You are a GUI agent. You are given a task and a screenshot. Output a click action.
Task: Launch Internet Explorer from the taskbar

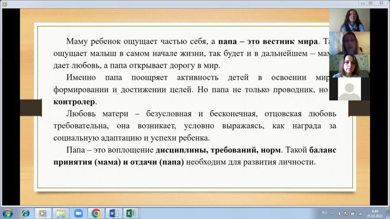coord(26,213)
